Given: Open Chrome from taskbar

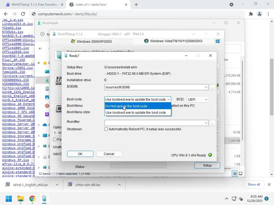Looking at the screenshot, I should (32, 199).
